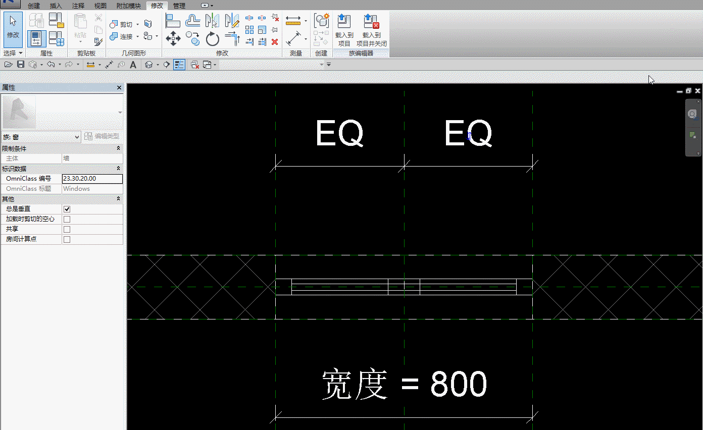The width and height of the screenshot is (703, 430).
Task: Expand the type selector dropdown arrow in Properties
Action: [x=120, y=112]
